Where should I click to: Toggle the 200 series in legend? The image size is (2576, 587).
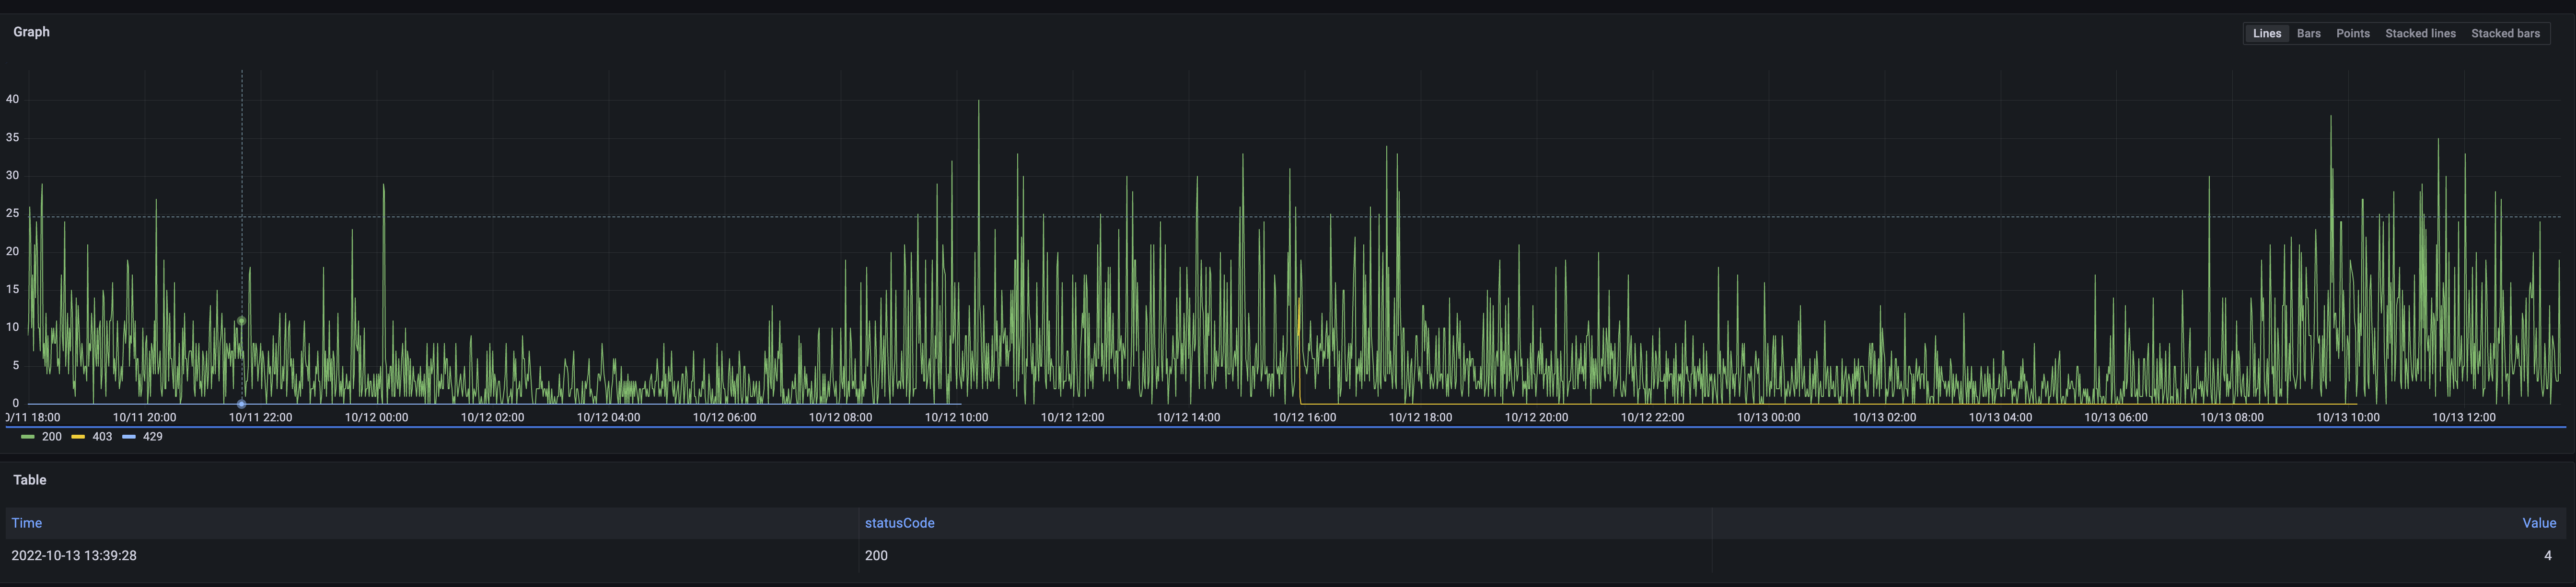click(52, 437)
